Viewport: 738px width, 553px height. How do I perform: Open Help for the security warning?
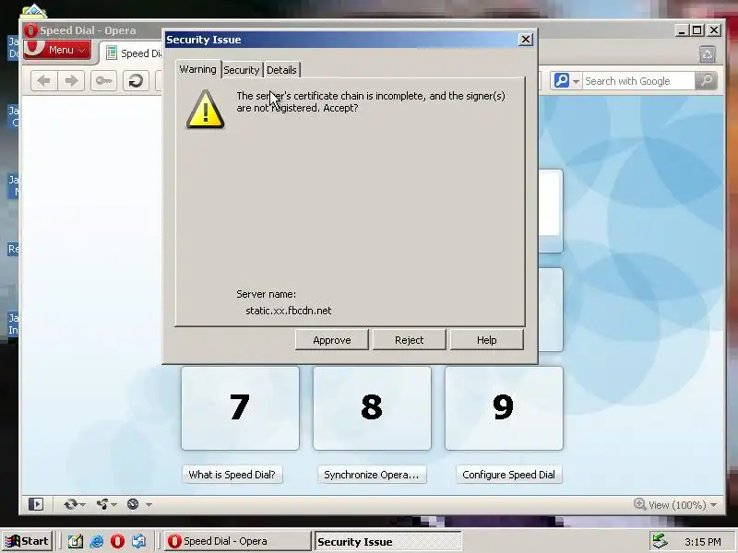tap(487, 340)
